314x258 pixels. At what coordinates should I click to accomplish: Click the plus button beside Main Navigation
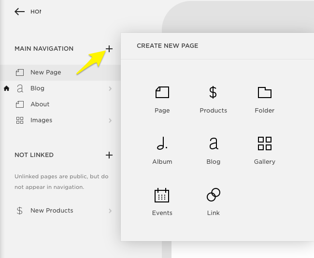(109, 49)
